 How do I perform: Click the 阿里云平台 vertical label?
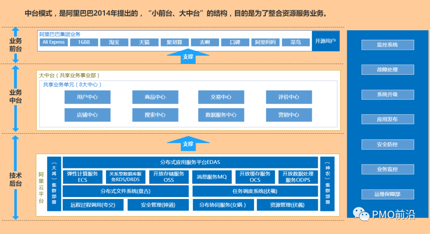pos(41,188)
